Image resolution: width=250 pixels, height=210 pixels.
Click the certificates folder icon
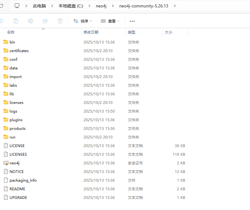(x=6, y=51)
